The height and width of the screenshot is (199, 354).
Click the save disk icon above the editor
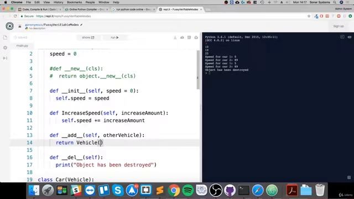click(x=189, y=38)
